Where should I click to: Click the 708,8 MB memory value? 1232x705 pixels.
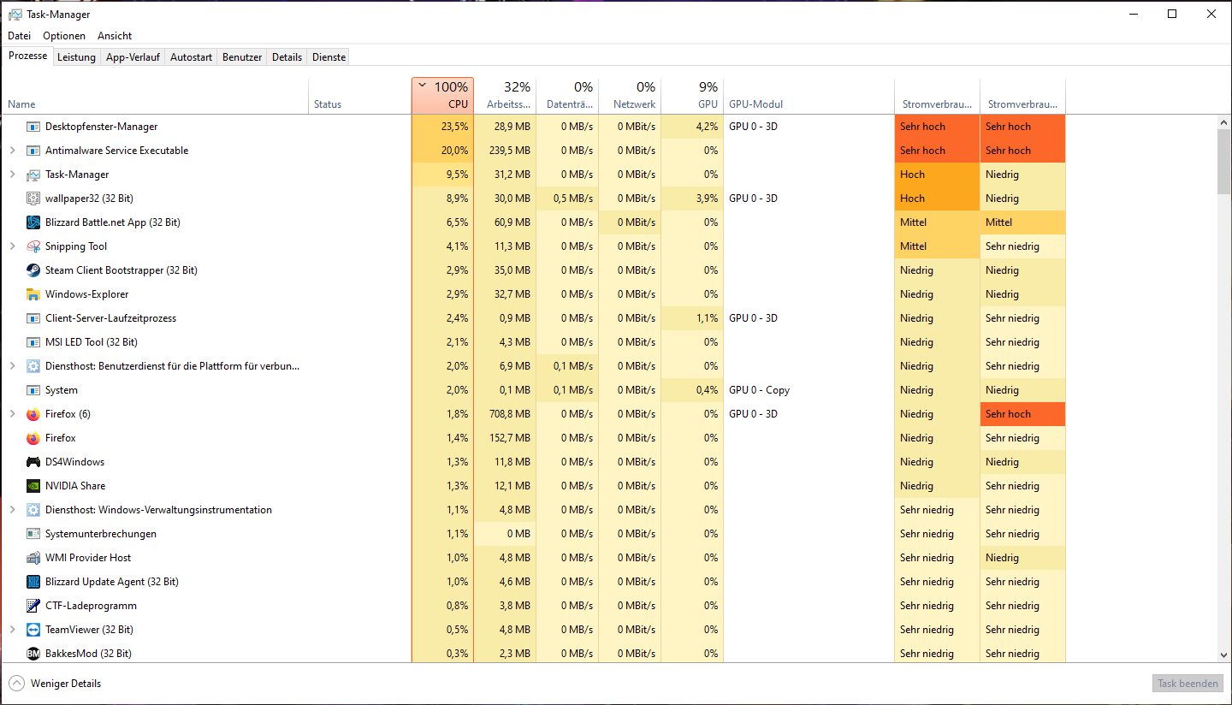pyautogui.click(x=505, y=414)
